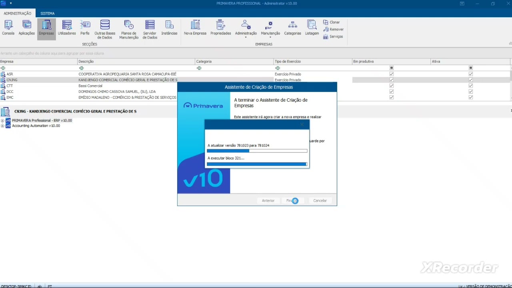Screen dimensions: 512x288
Task: Select the DOMINGOS CHIMO CASSOVA SAMUEL cell
Action: coord(136,92)
